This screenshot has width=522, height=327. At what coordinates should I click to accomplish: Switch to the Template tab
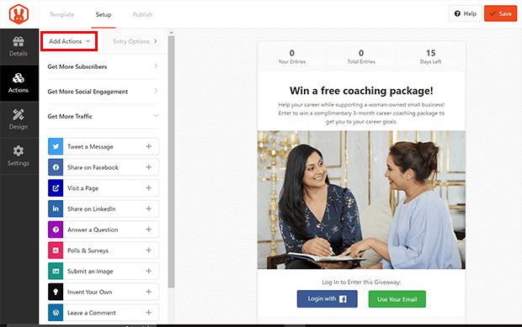(62, 14)
